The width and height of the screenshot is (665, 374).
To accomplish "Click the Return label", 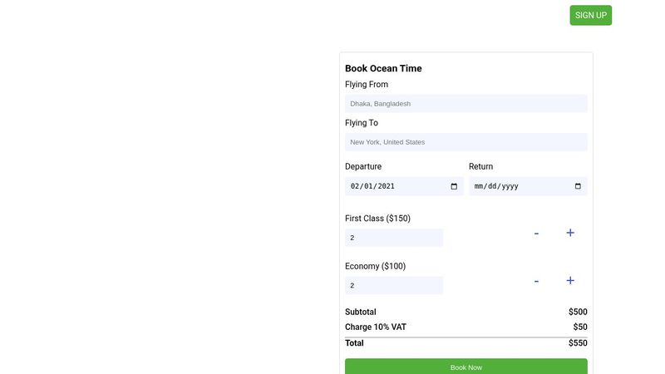I will pyautogui.click(x=480, y=167).
